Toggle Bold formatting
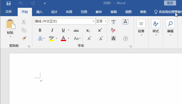Image resolution: width=182 pixels, height=104 pixels. (40, 30)
